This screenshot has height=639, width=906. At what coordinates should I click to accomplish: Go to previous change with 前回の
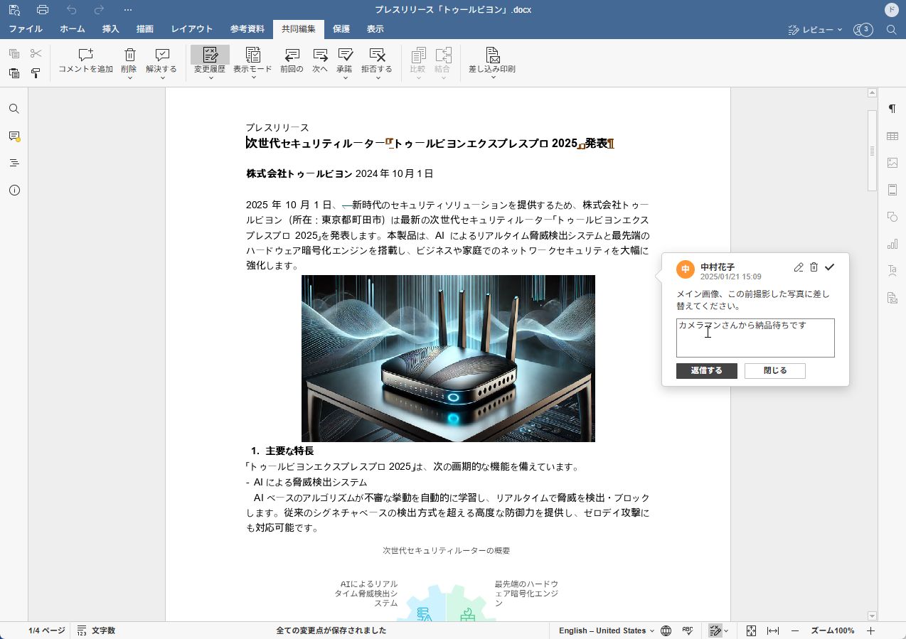click(292, 60)
